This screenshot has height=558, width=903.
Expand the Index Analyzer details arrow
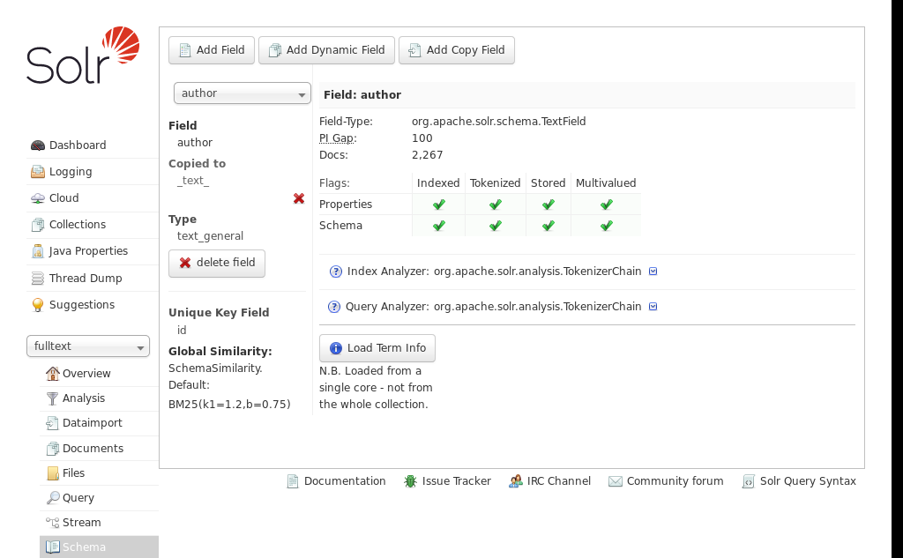(x=653, y=272)
